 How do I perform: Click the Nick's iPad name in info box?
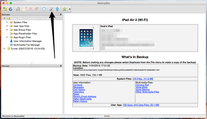[x=107, y=26]
